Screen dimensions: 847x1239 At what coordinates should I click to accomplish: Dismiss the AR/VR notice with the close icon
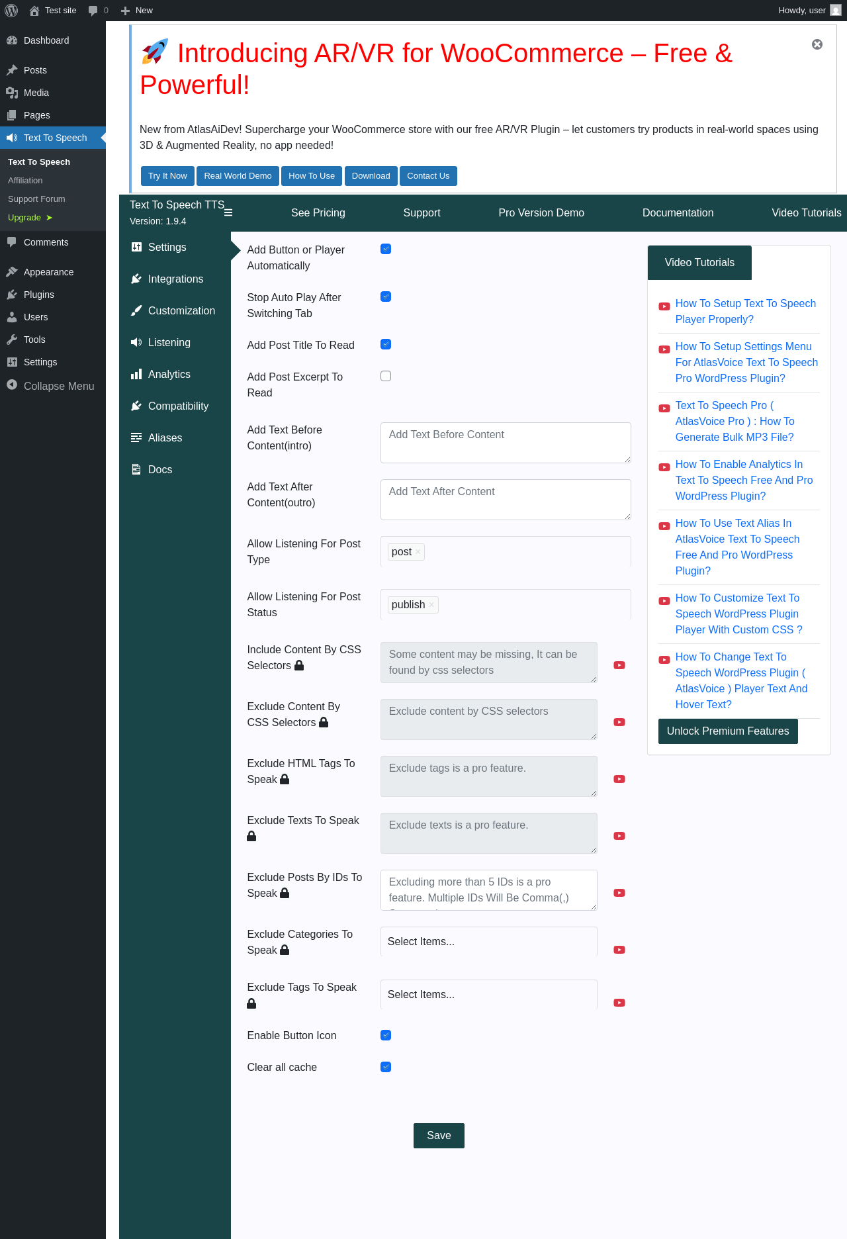pos(817,44)
